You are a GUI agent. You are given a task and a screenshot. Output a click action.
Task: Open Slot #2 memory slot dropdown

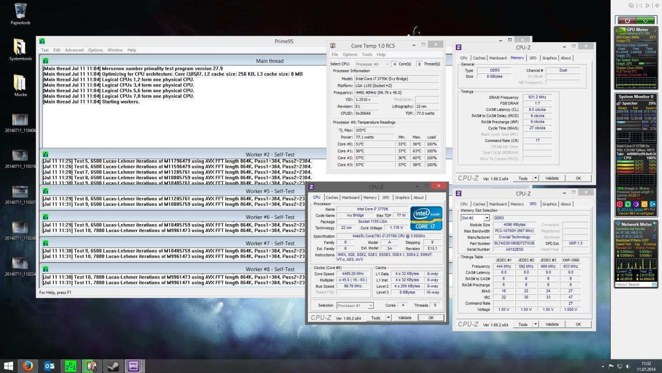[475, 218]
